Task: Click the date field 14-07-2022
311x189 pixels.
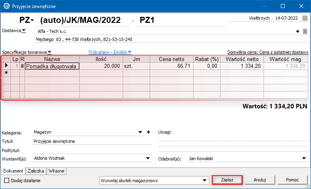Action: pos(286,18)
